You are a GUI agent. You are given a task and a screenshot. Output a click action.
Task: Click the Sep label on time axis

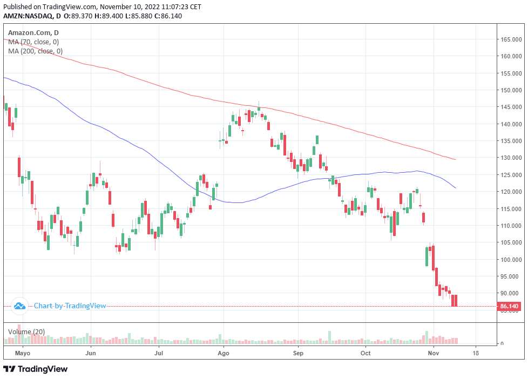298,354
